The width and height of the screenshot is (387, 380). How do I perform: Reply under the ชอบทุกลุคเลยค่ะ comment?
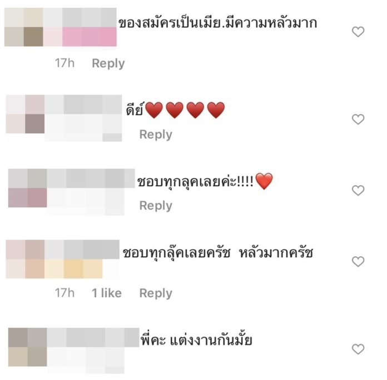click(x=156, y=206)
